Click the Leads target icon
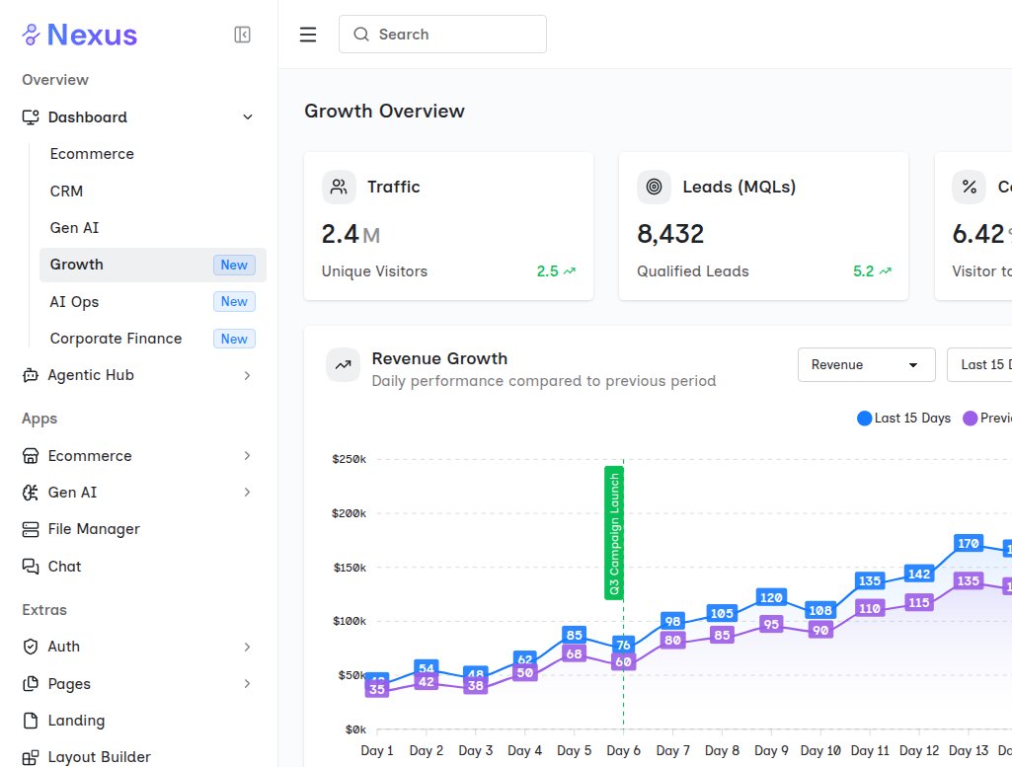 [x=654, y=188]
